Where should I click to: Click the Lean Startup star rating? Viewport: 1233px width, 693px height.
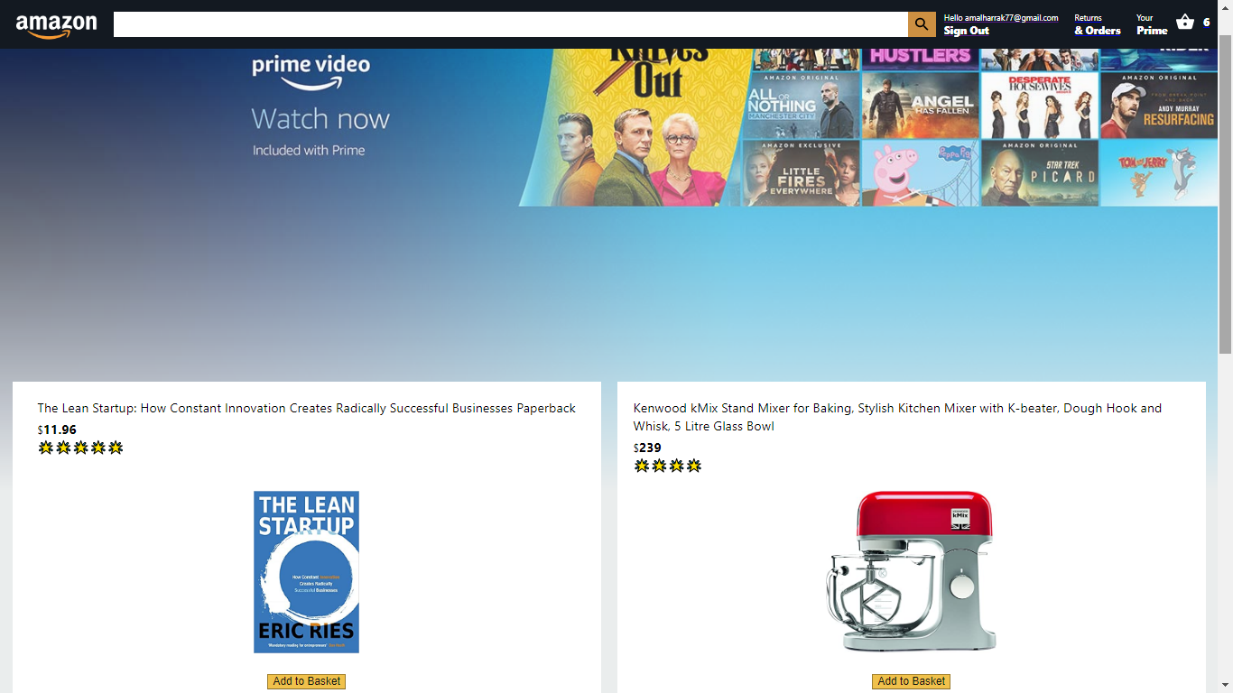80,448
